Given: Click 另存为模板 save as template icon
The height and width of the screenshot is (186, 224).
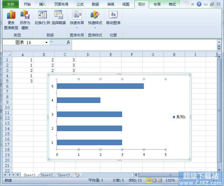Looking at the screenshot, I should [25, 15].
